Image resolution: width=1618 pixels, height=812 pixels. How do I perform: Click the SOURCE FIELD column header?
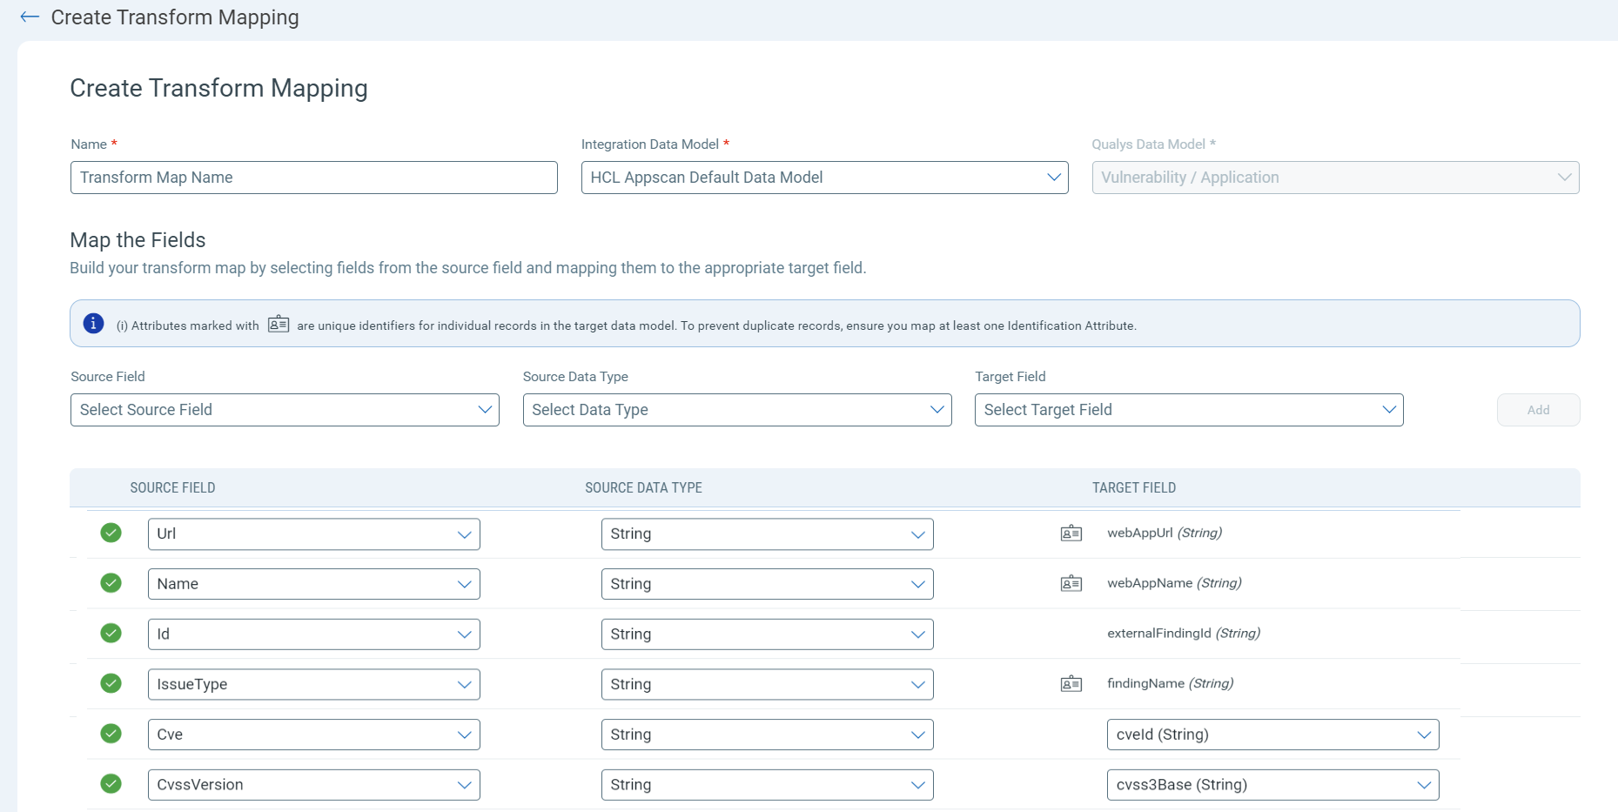click(x=172, y=488)
